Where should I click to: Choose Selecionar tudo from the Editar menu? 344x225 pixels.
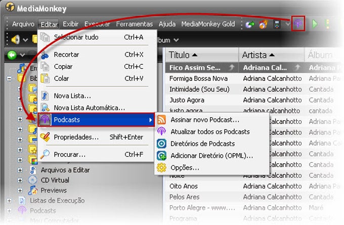click(x=96, y=37)
